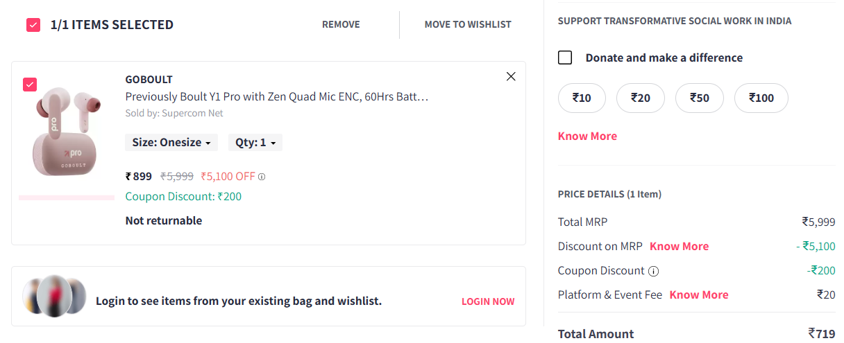Click REMOVE selected items

coord(341,25)
